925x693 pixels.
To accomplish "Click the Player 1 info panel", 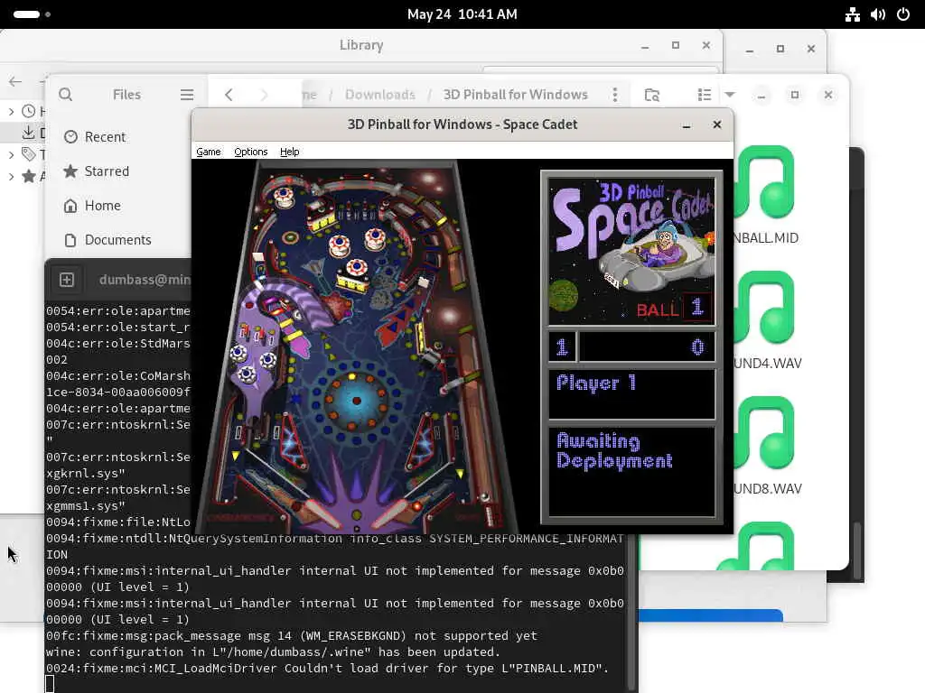I will click(x=631, y=393).
